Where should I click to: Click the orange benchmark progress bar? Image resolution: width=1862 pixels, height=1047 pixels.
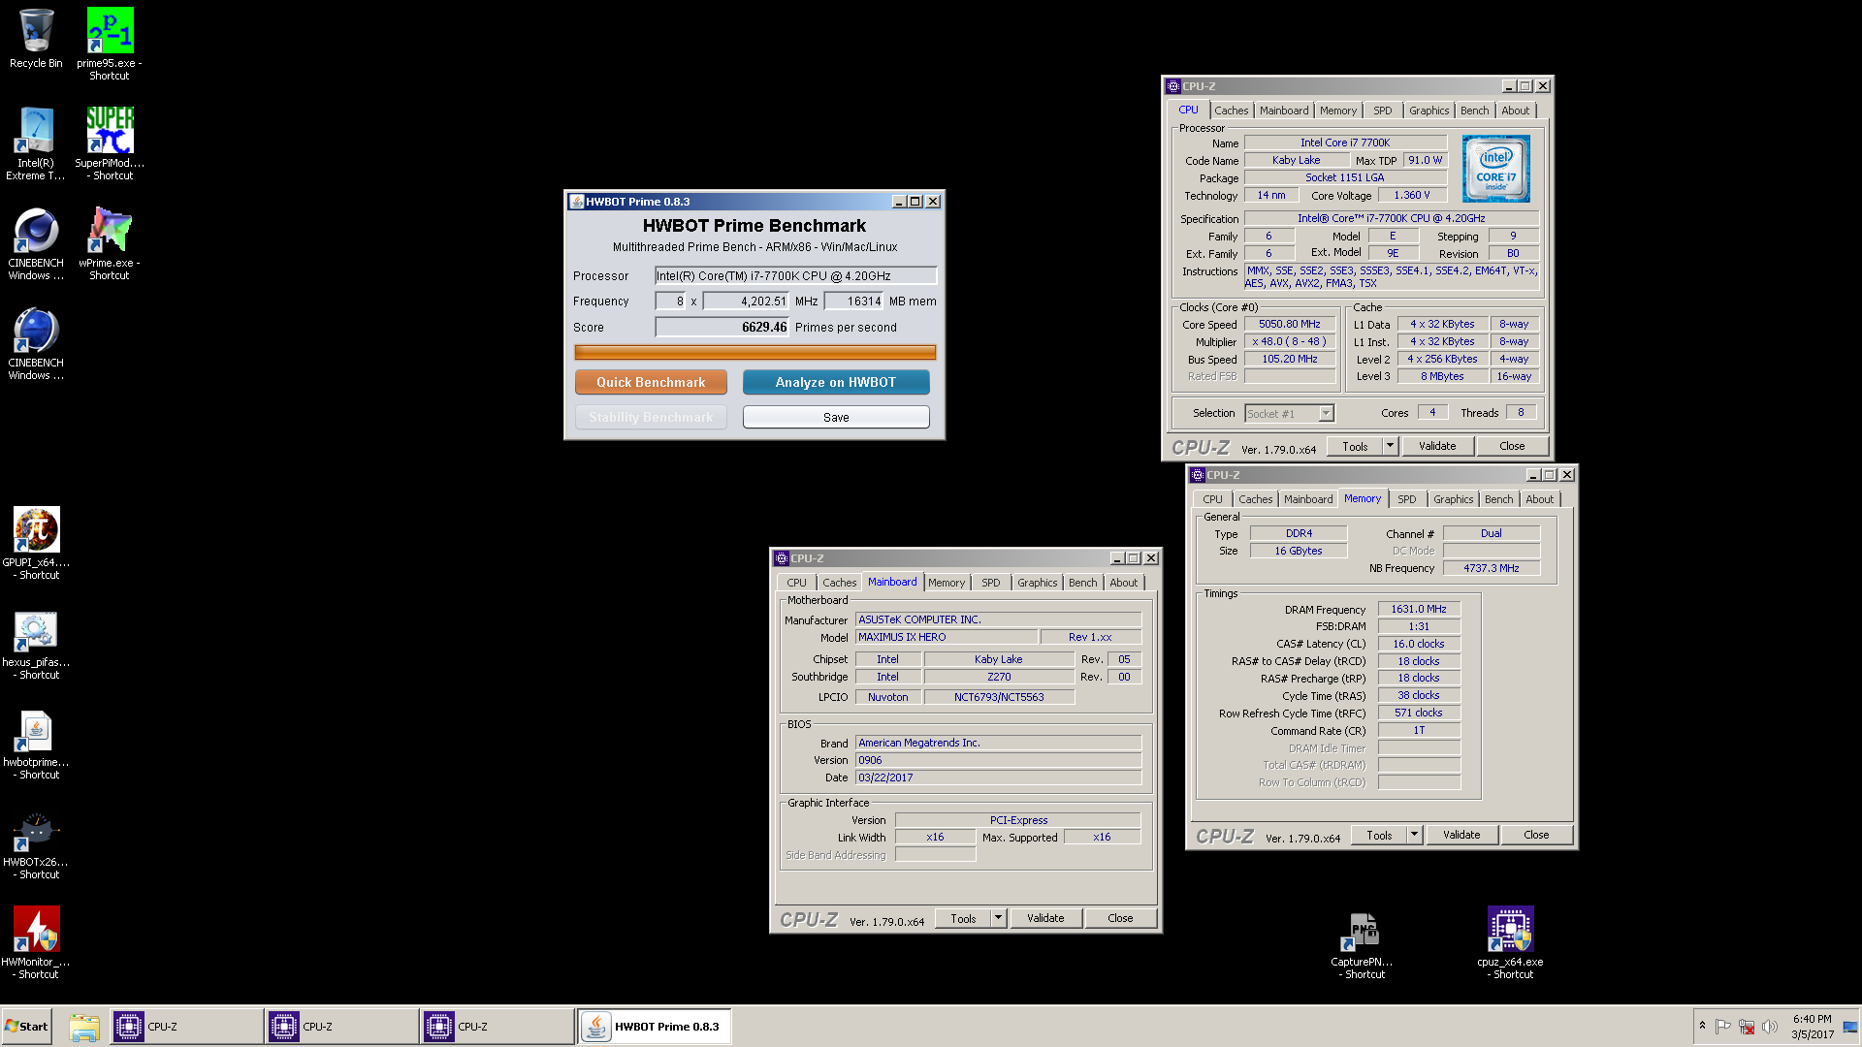[755, 352]
